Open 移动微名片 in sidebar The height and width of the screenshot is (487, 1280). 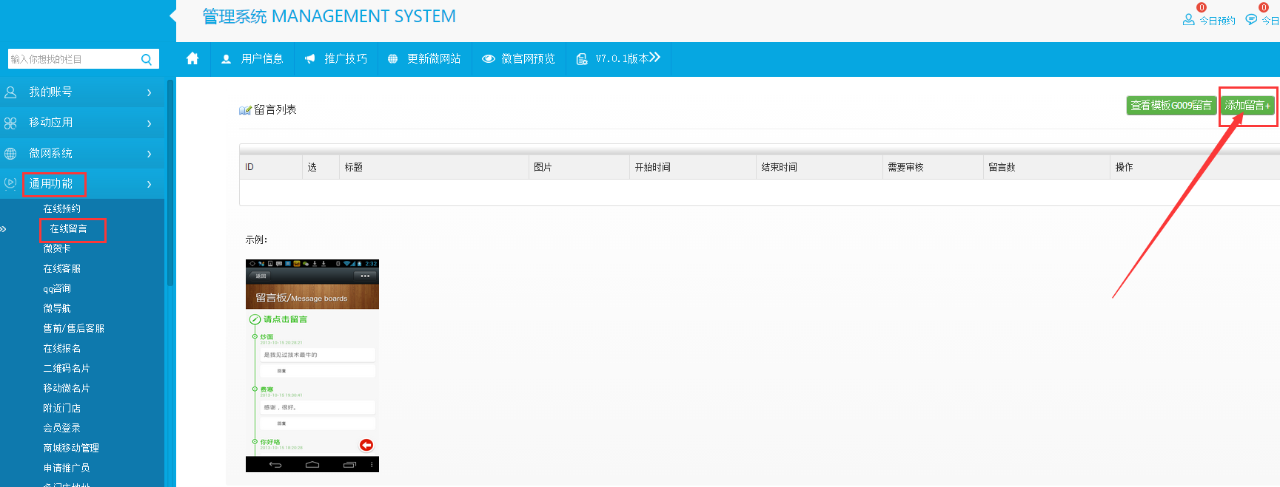coord(67,389)
